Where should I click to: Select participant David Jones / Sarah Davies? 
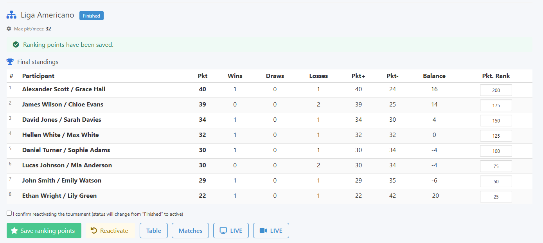pyautogui.click(x=62, y=120)
